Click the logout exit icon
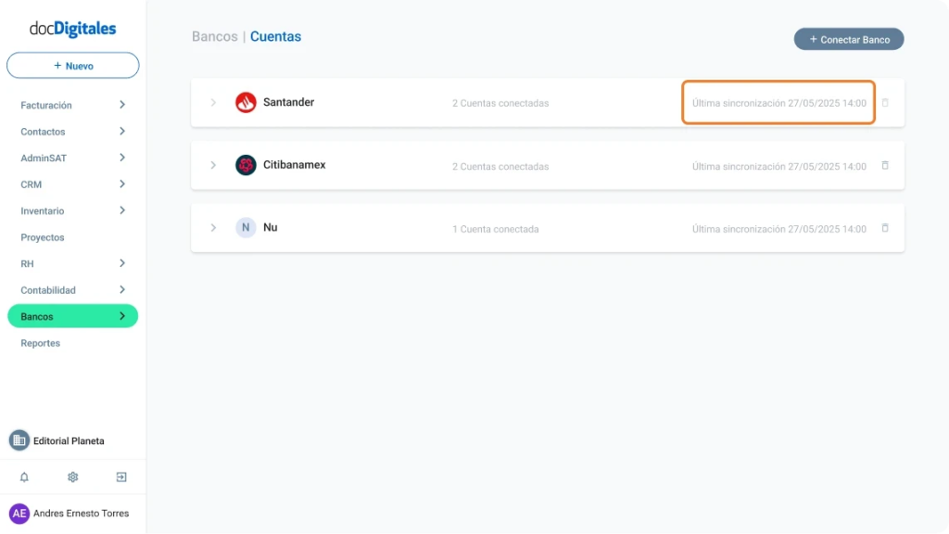Screen dimensions: 949x534 point(121,477)
